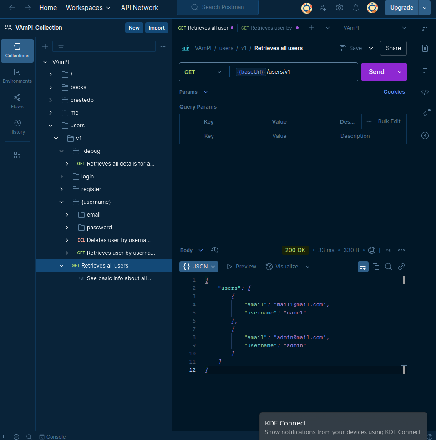The height and width of the screenshot is (440, 436).
Task: Copy the response body with copy icon
Action: [376, 267]
